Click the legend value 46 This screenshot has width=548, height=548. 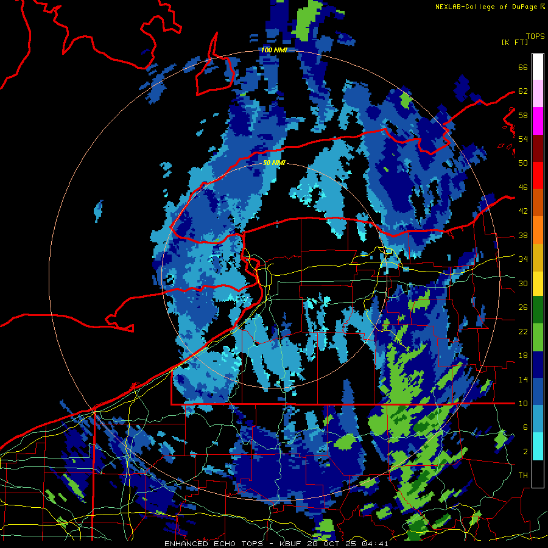[x=523, y=188]
